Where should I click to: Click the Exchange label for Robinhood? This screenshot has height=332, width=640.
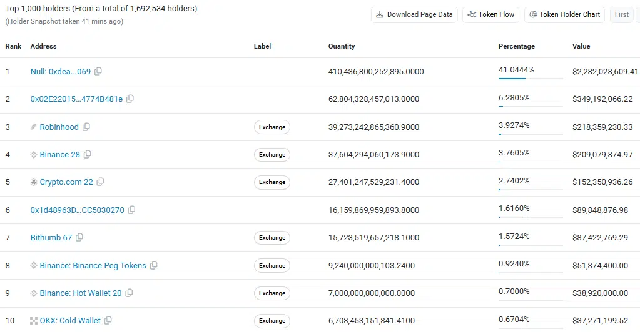[272, 127]
